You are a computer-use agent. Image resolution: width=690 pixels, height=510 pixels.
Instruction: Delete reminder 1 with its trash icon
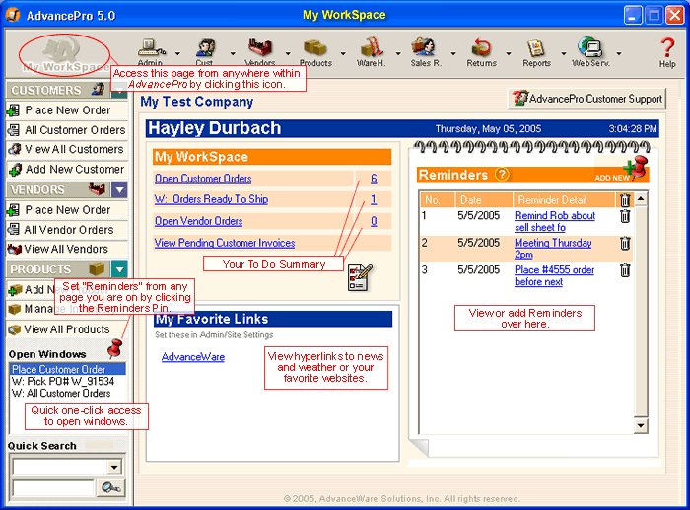pyautogui.click(x=625, y=216)
